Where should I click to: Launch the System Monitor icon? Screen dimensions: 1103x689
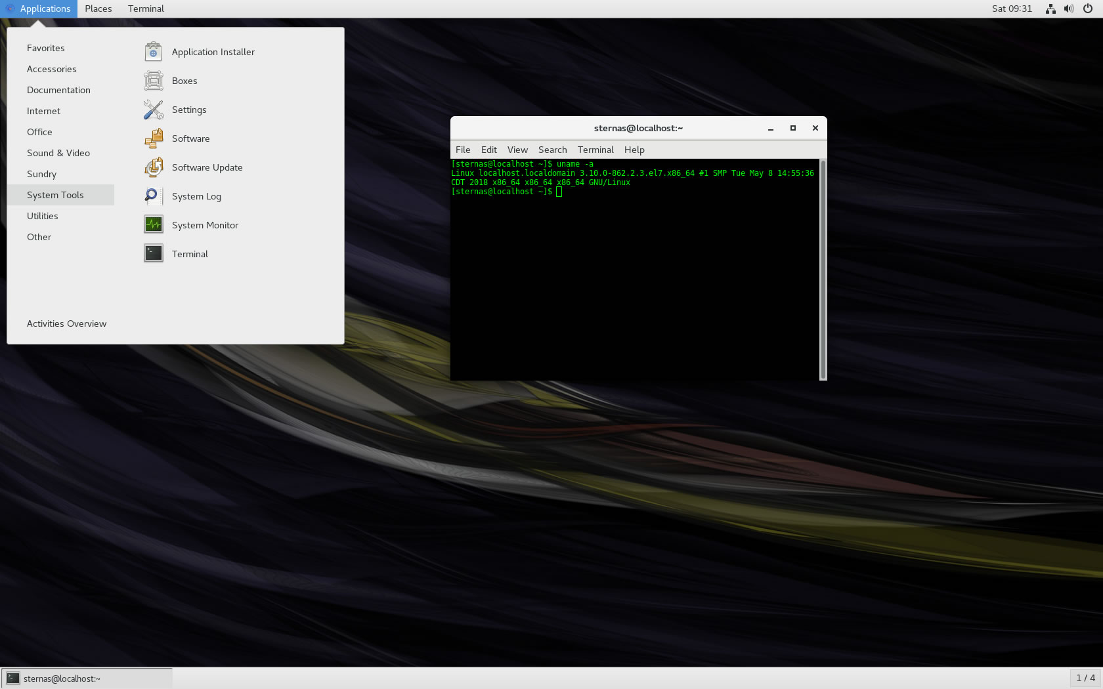153,225
